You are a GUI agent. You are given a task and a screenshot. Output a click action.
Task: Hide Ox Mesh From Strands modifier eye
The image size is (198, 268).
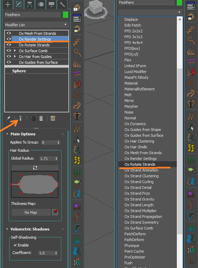(x=9, y=33)
